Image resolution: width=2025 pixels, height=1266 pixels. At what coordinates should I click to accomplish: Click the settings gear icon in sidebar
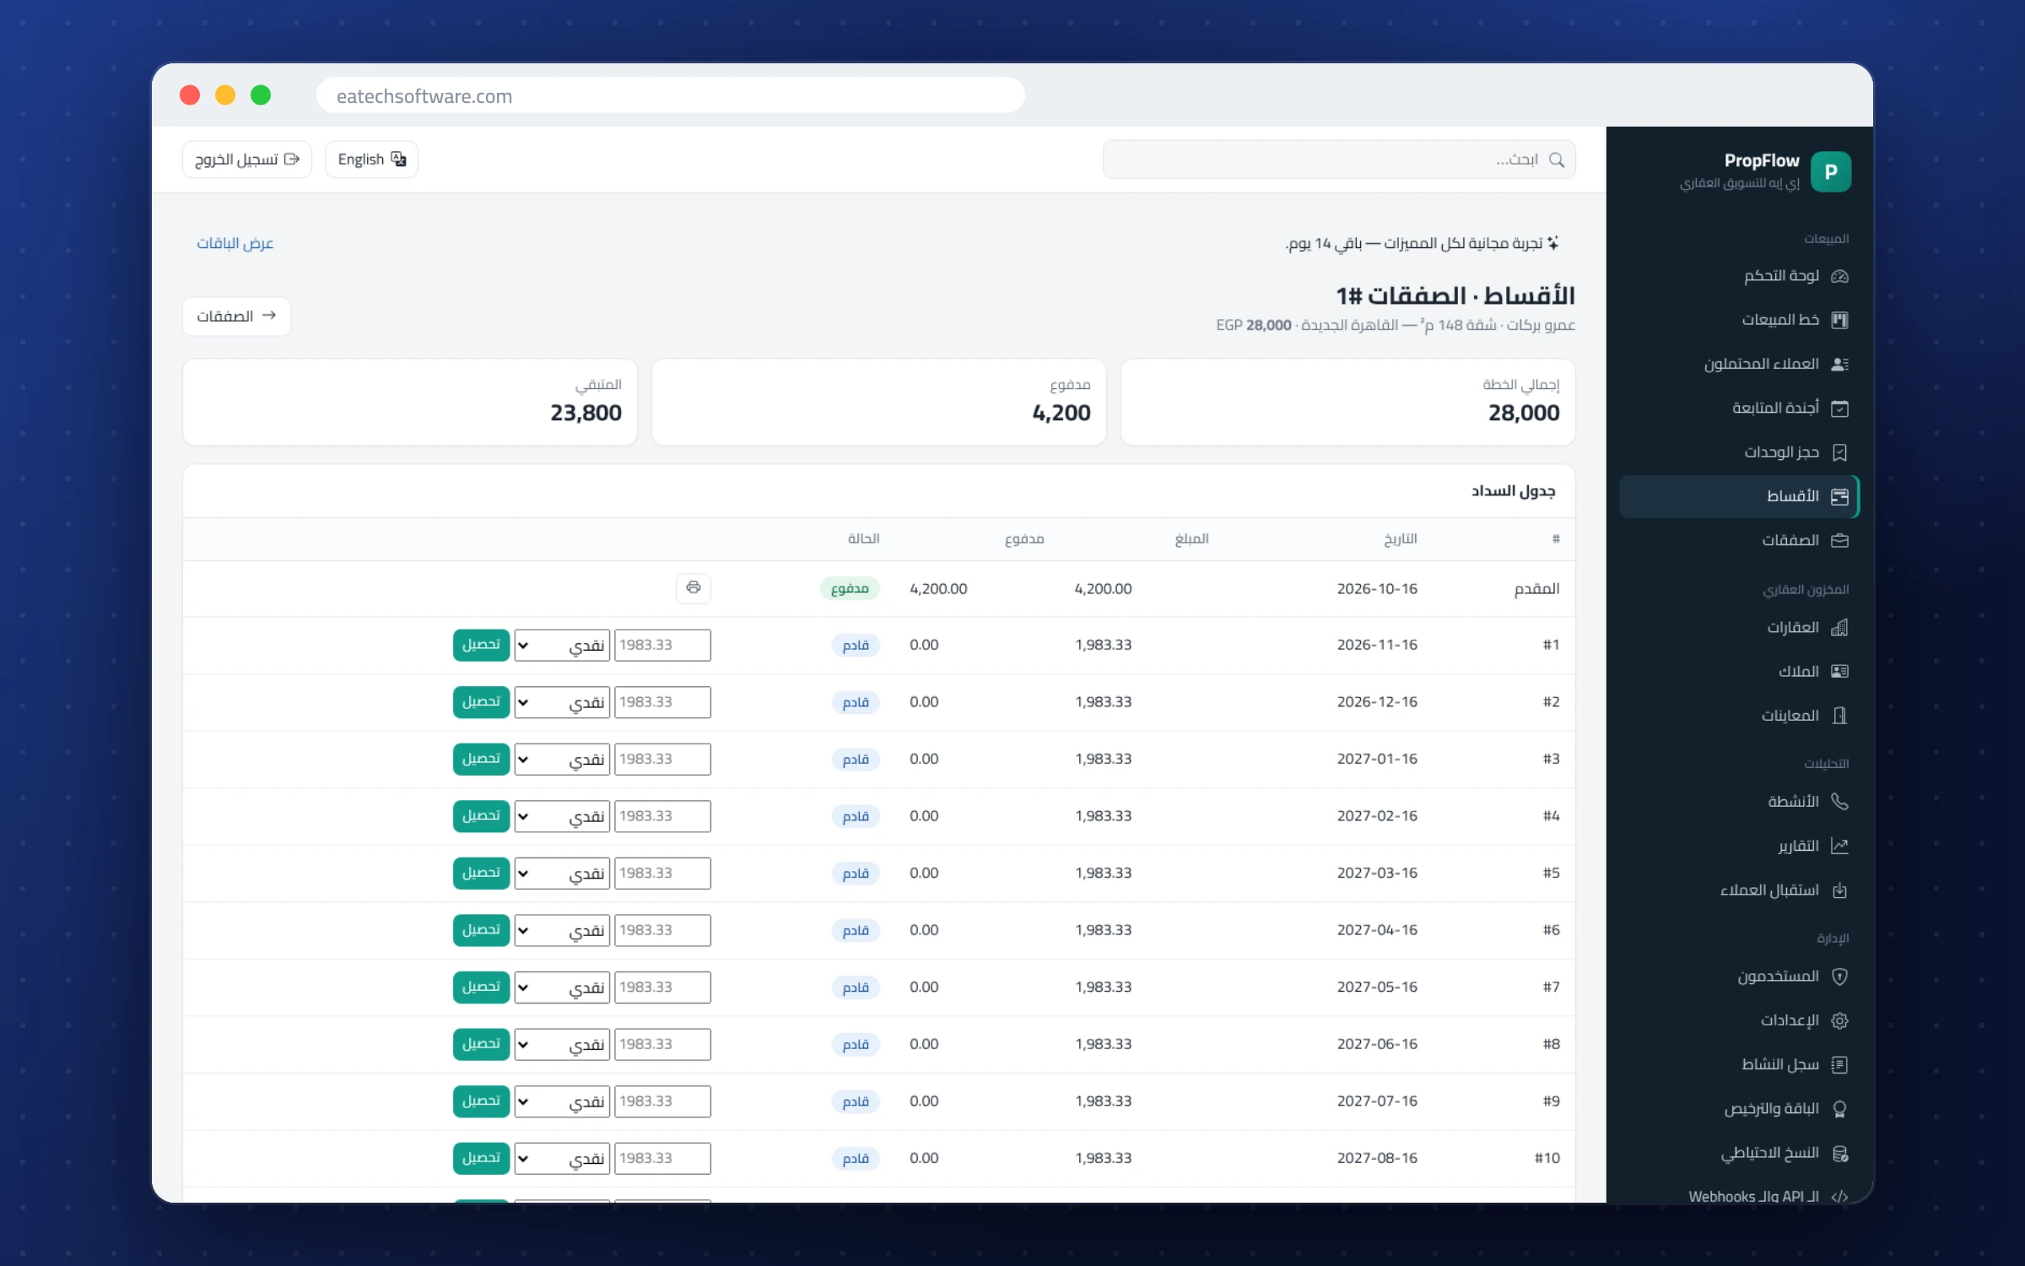[1839, 1020]
